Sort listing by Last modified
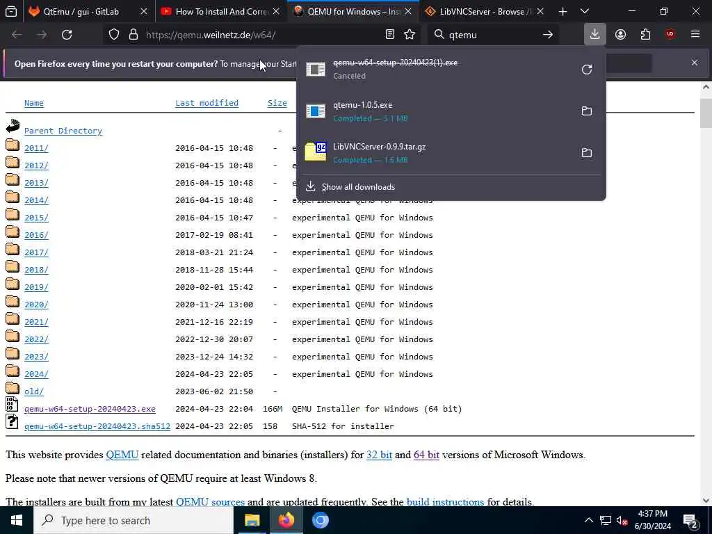Viewport: 712px width, 534px height. (x=207, y=103)
